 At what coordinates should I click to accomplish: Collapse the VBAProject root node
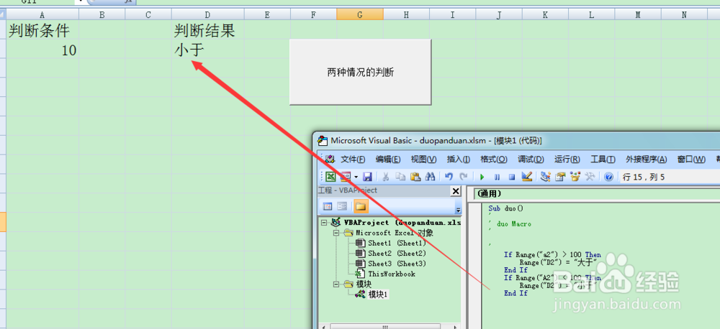(x=324, y=222)
